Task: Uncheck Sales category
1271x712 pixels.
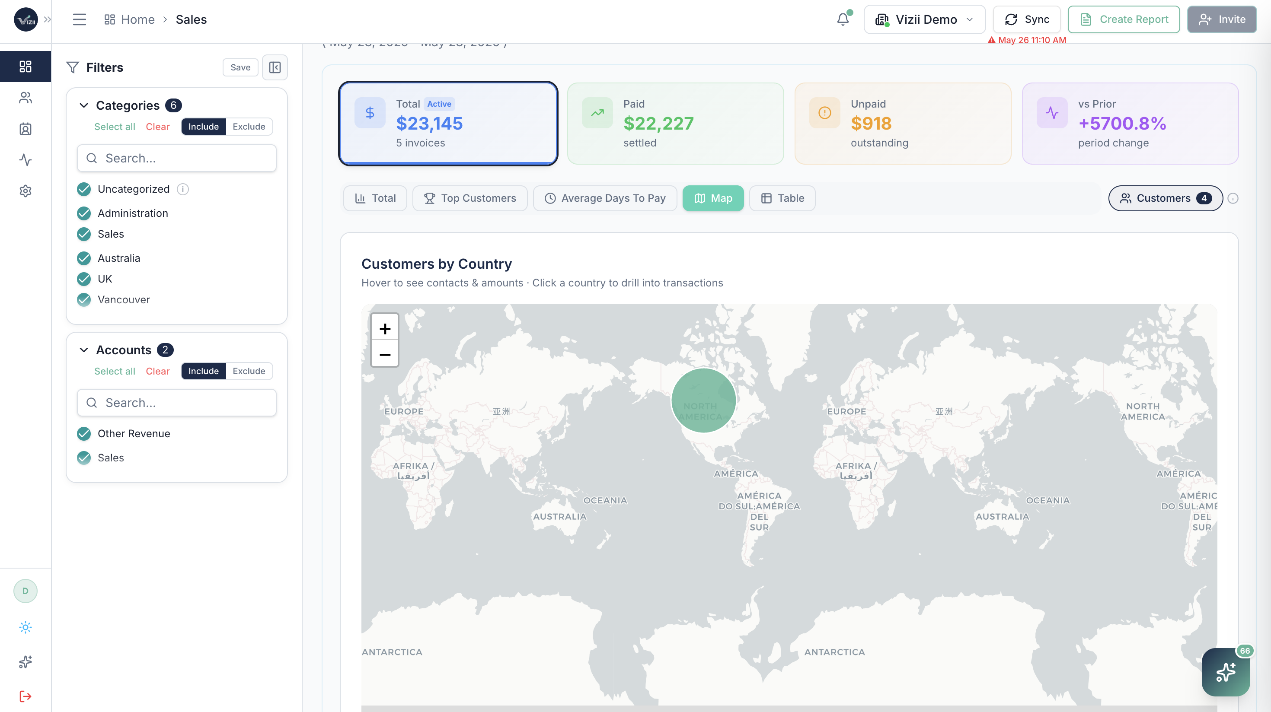Action: (x=84, y=234)
